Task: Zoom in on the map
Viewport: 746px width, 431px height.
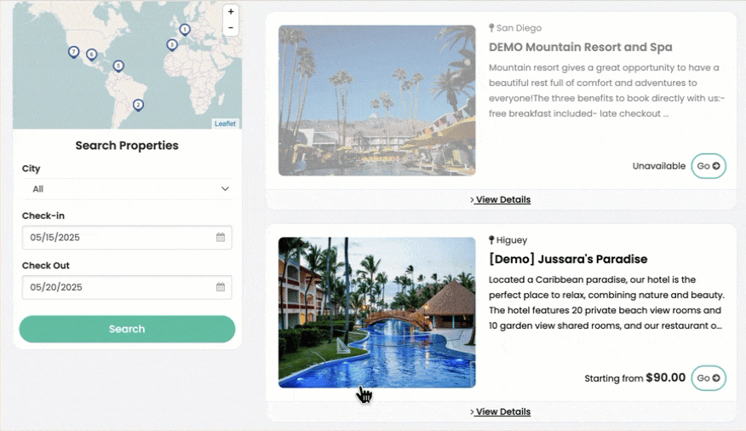Action: click(x=231, y=12)
